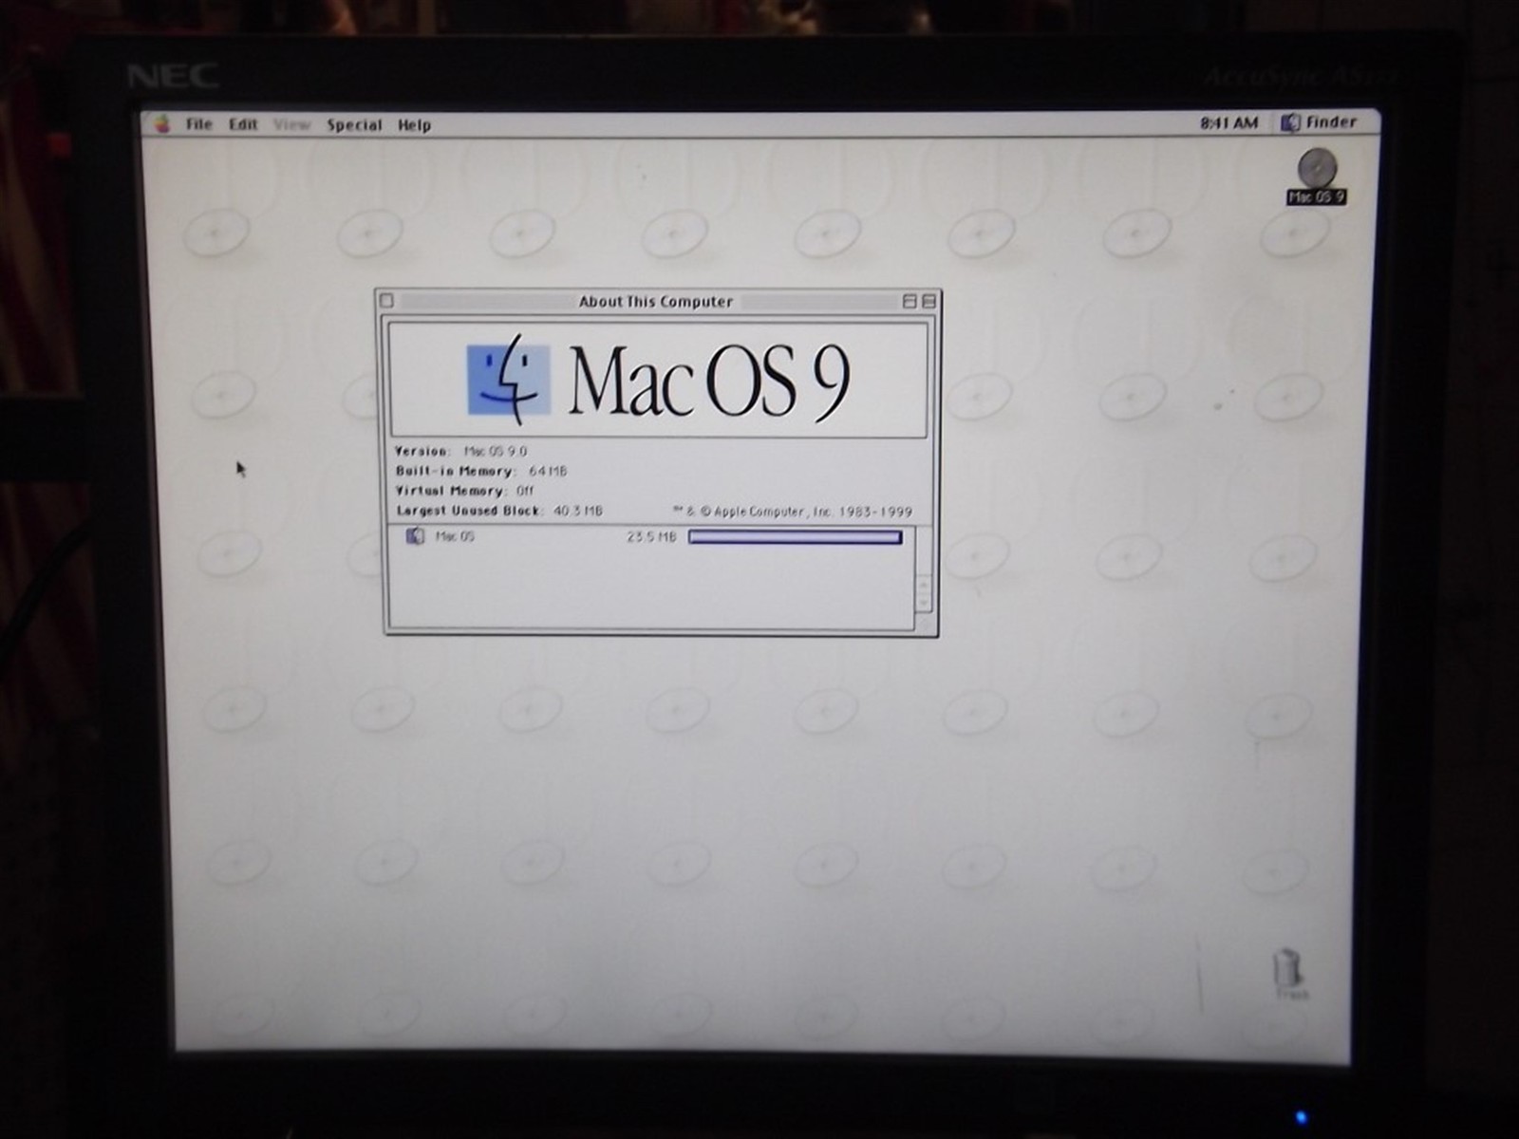Screen dimensions: 1519x1139
Task: Open the Edit menu
Action: pyautogui.click(x=243, y=124)
